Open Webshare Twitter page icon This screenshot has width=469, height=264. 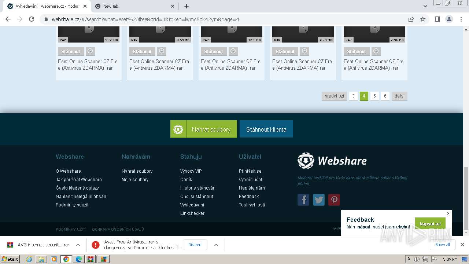click(x=319, y=200)
